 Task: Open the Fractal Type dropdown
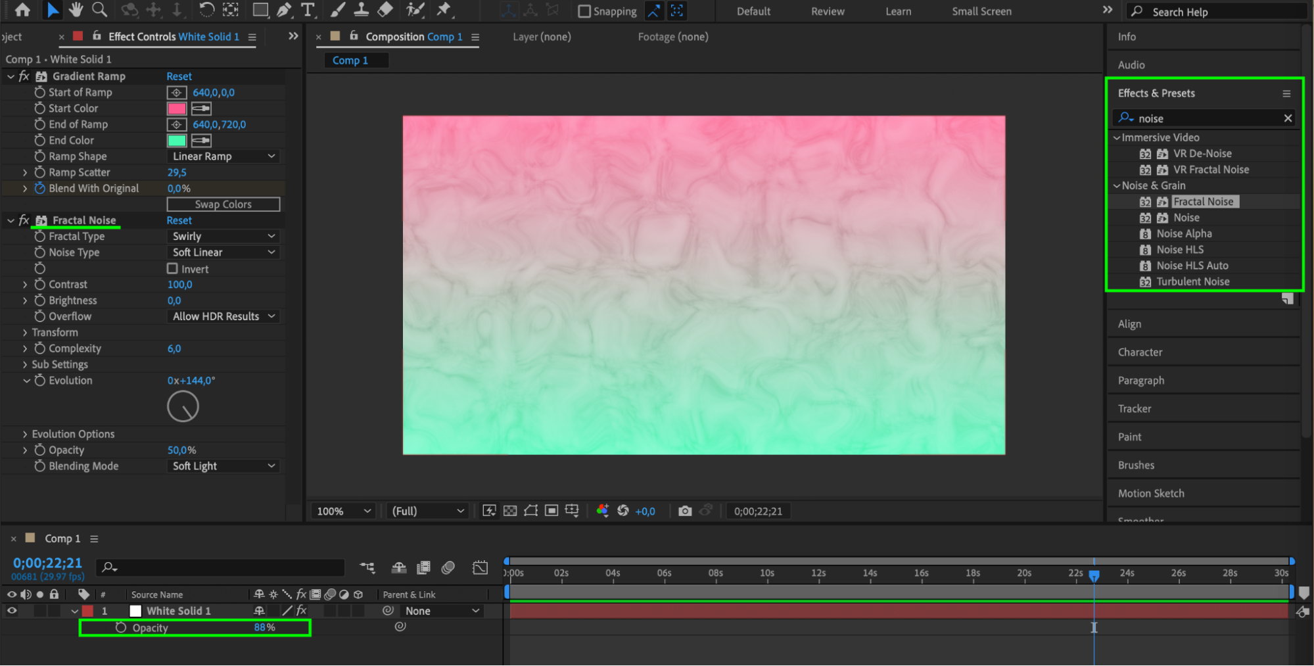[223, 237]
